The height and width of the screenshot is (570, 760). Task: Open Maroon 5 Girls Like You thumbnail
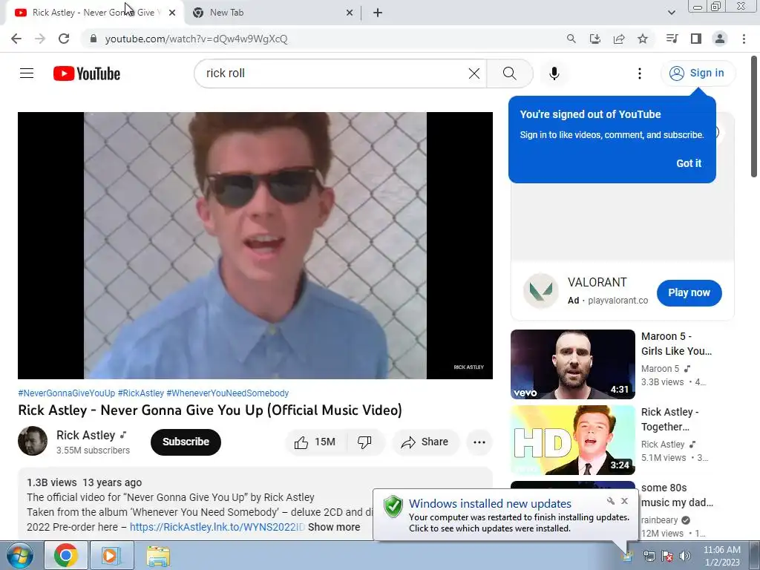pos(572,364)
